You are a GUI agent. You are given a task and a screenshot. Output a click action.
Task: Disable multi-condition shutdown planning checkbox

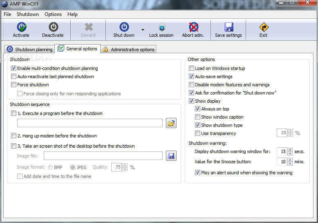click(x=13, y=68)
